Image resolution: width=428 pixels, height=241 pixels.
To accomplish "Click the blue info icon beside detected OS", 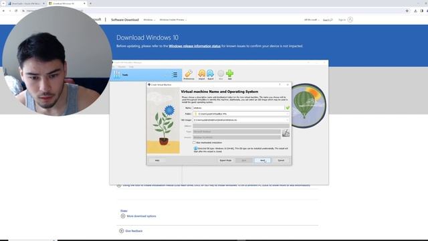I will [x=195, y=149].
